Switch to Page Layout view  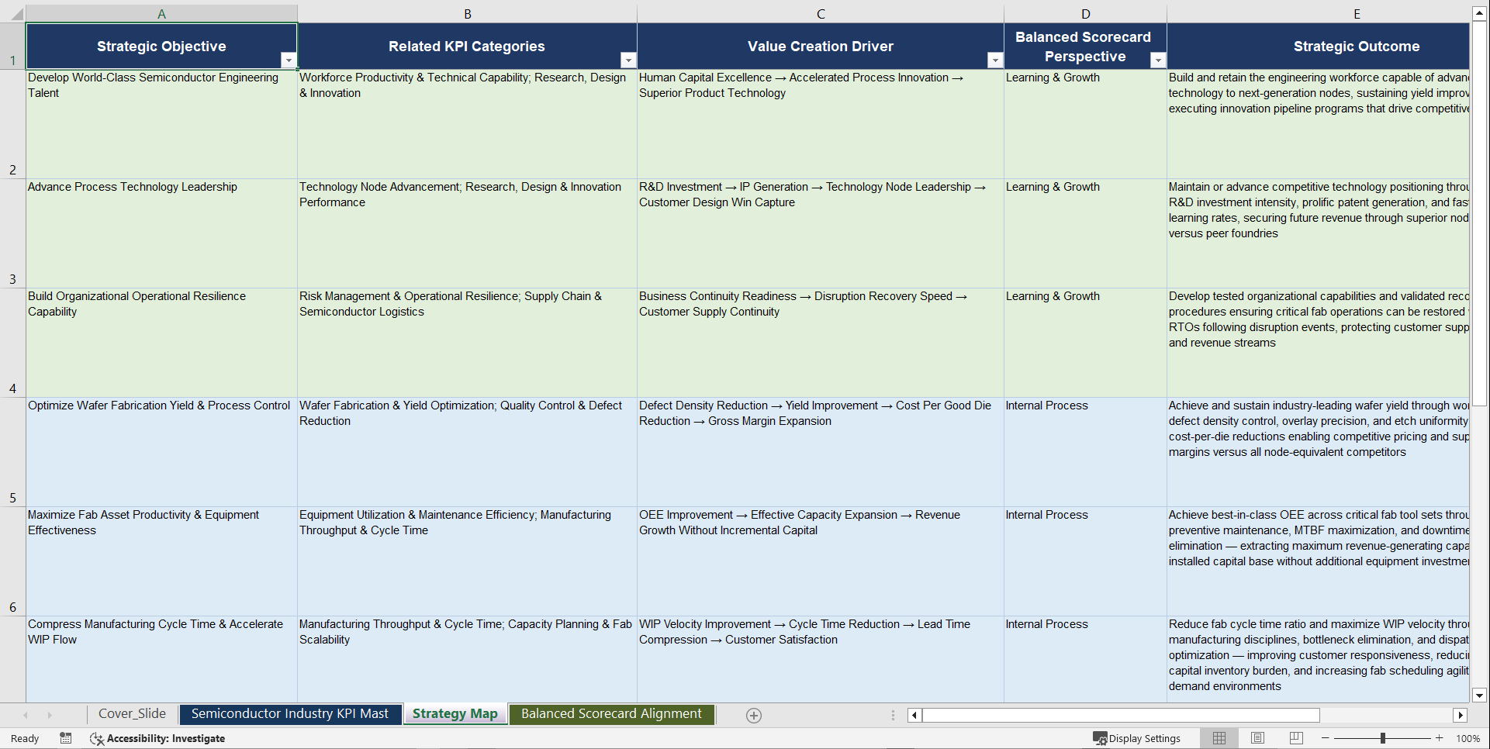point(1258,738)
